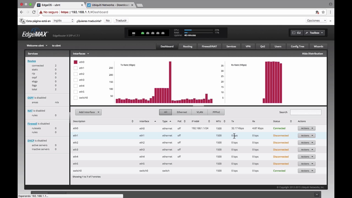
Task: Click Hide Distribution link
Action: pos(312,54)
